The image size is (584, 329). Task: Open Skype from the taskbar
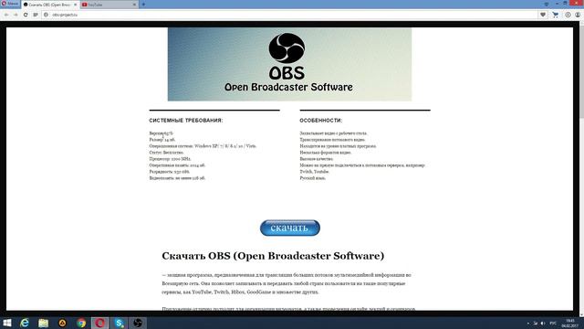pos(120,323)
